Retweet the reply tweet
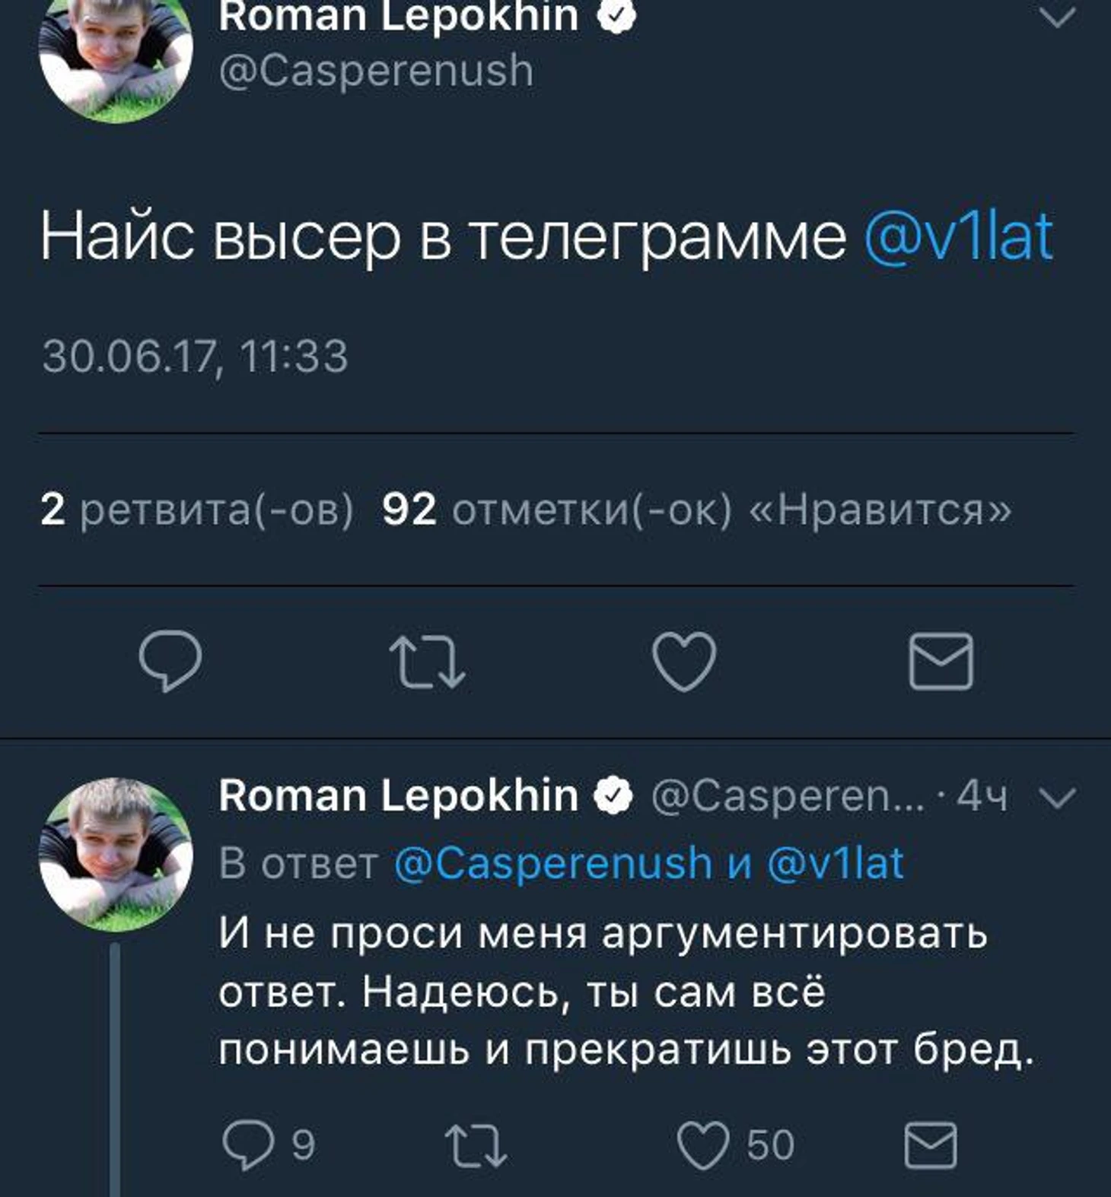1111x1197 pixels. pyautogui.click(x=476, y=1145)
